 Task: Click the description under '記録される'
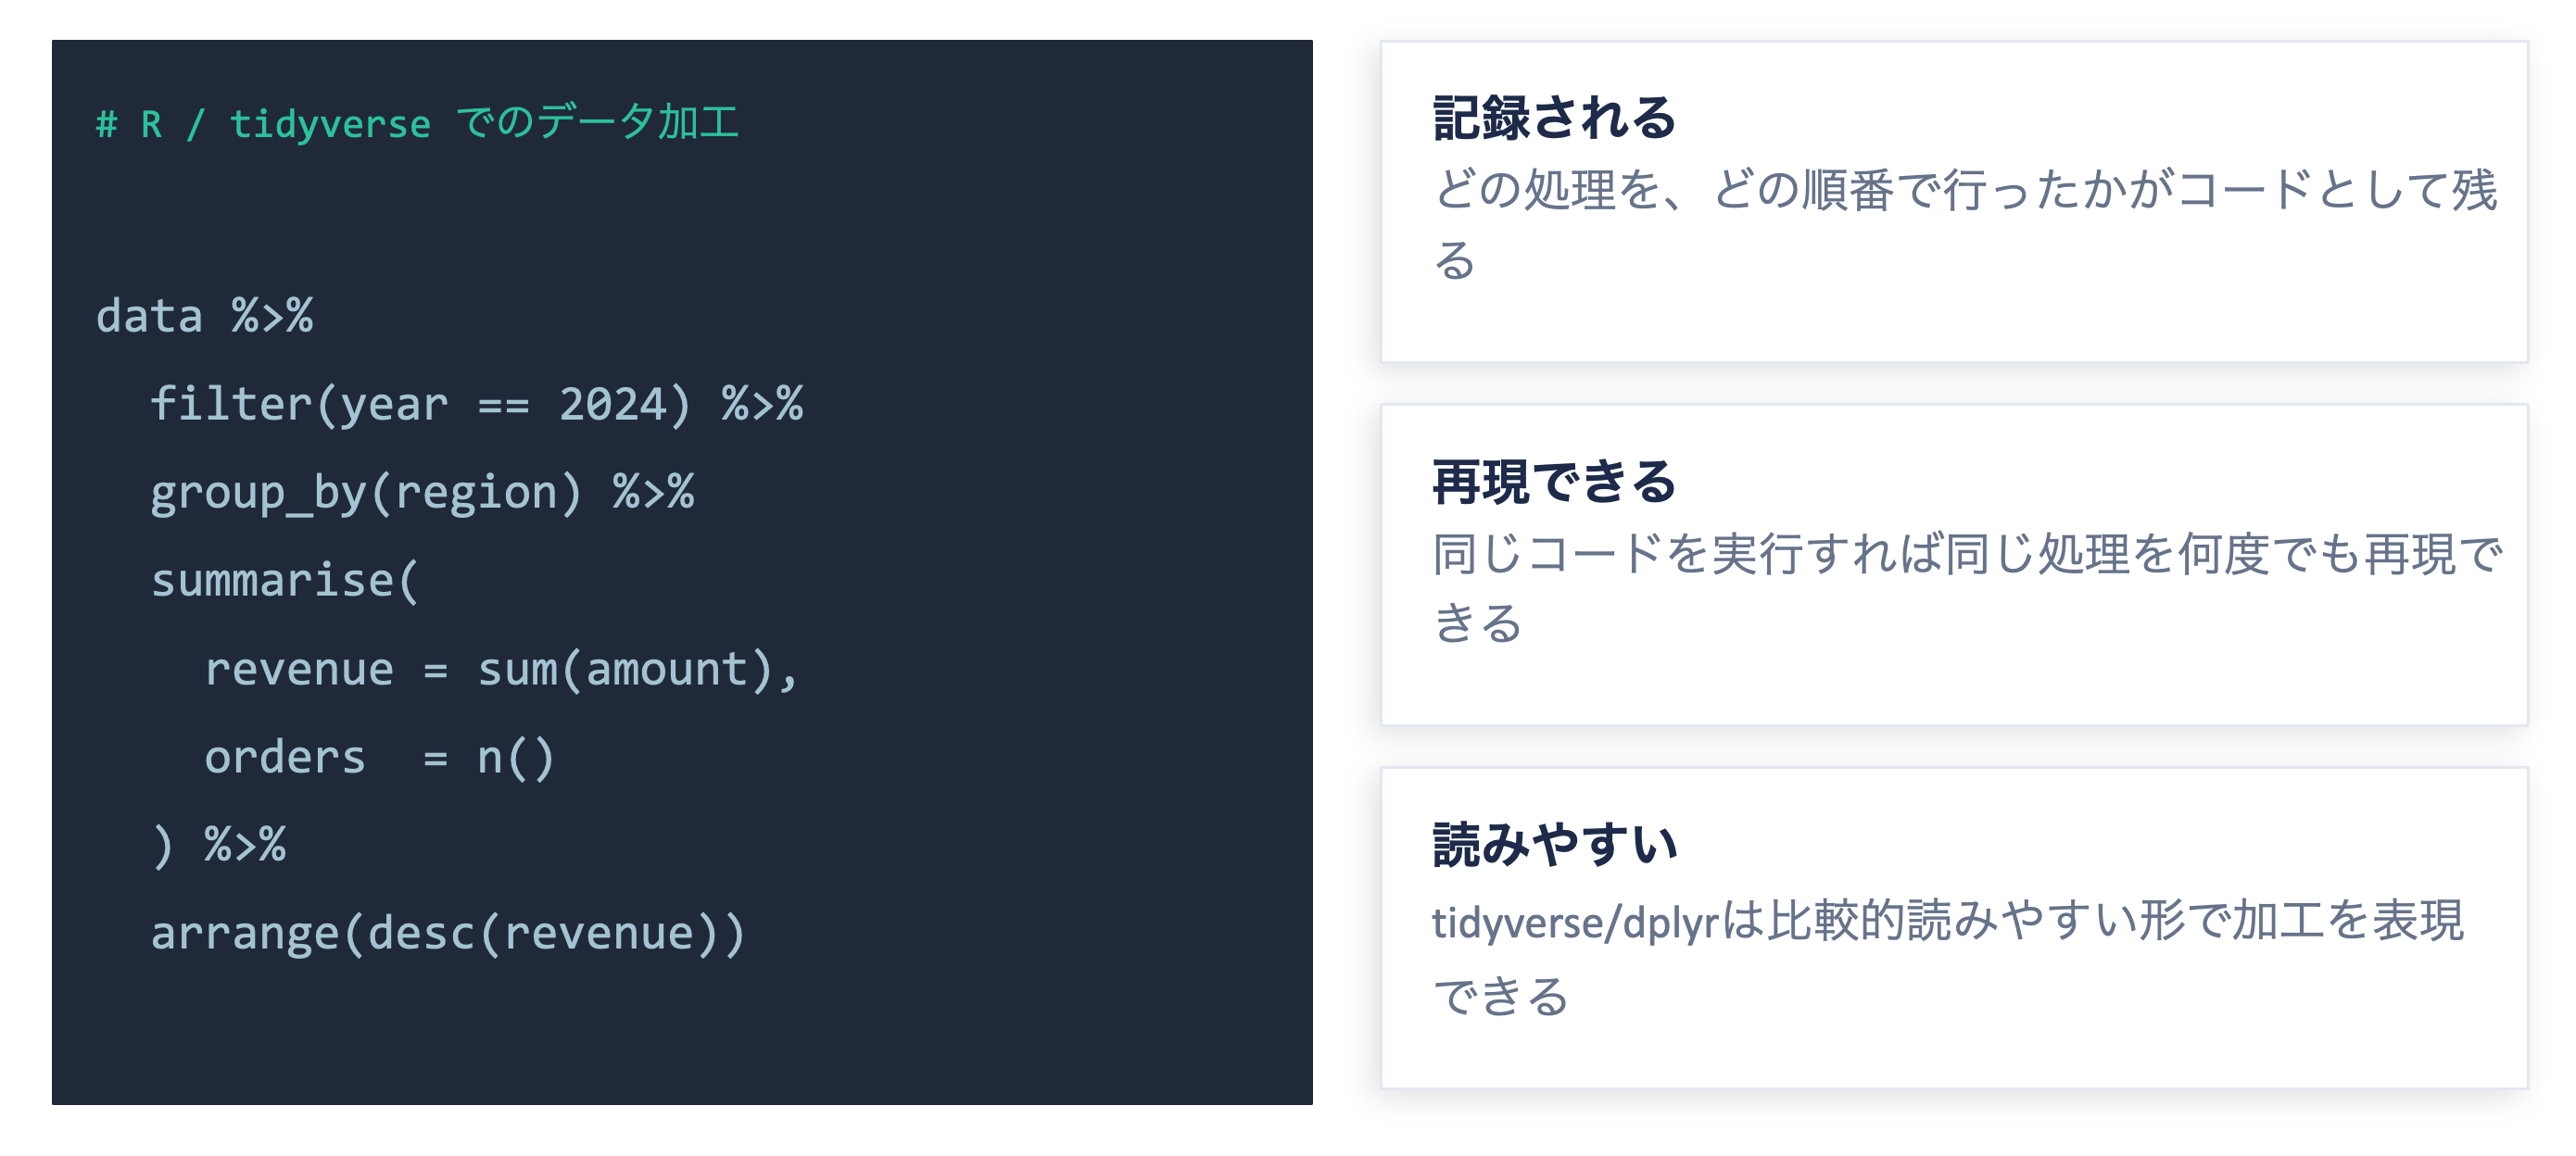1965,224
